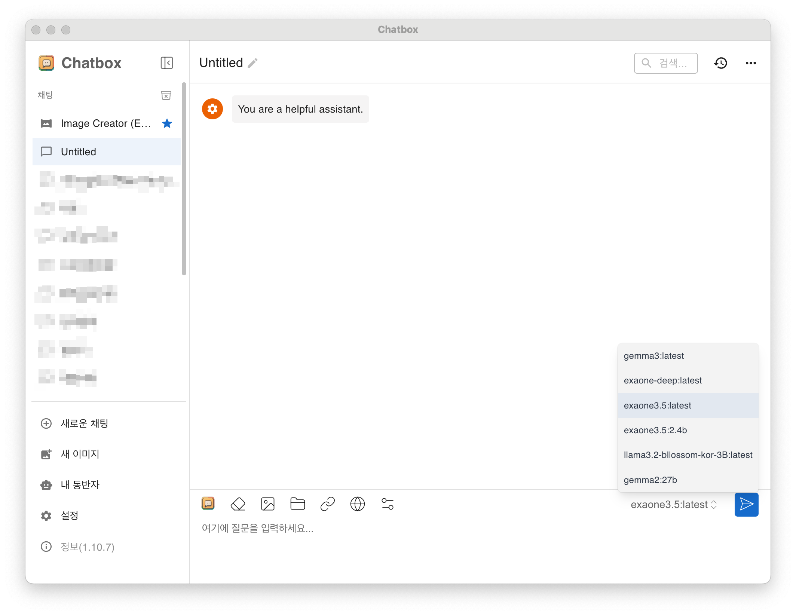The height and width of the screenshot is (615, 796).
Task: Open conversation settings sliders icon
Action: click(388, 504)
